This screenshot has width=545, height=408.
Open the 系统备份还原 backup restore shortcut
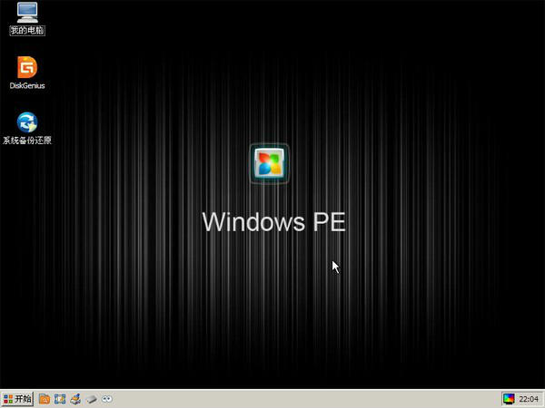(x=27, y=128)
